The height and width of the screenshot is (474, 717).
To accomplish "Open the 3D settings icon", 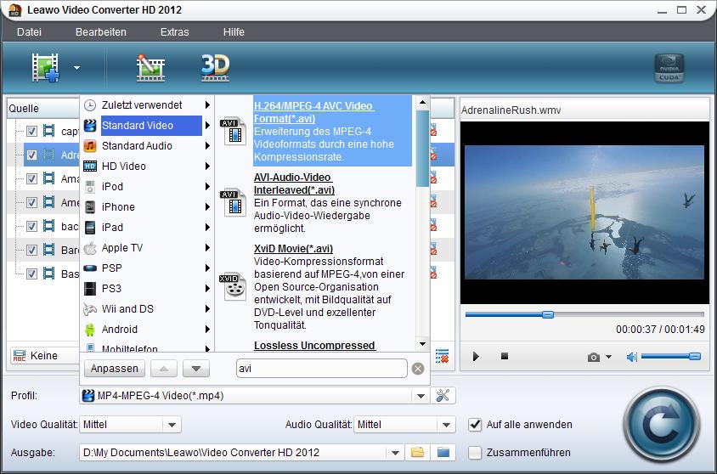I will click(x=215, y=67).
